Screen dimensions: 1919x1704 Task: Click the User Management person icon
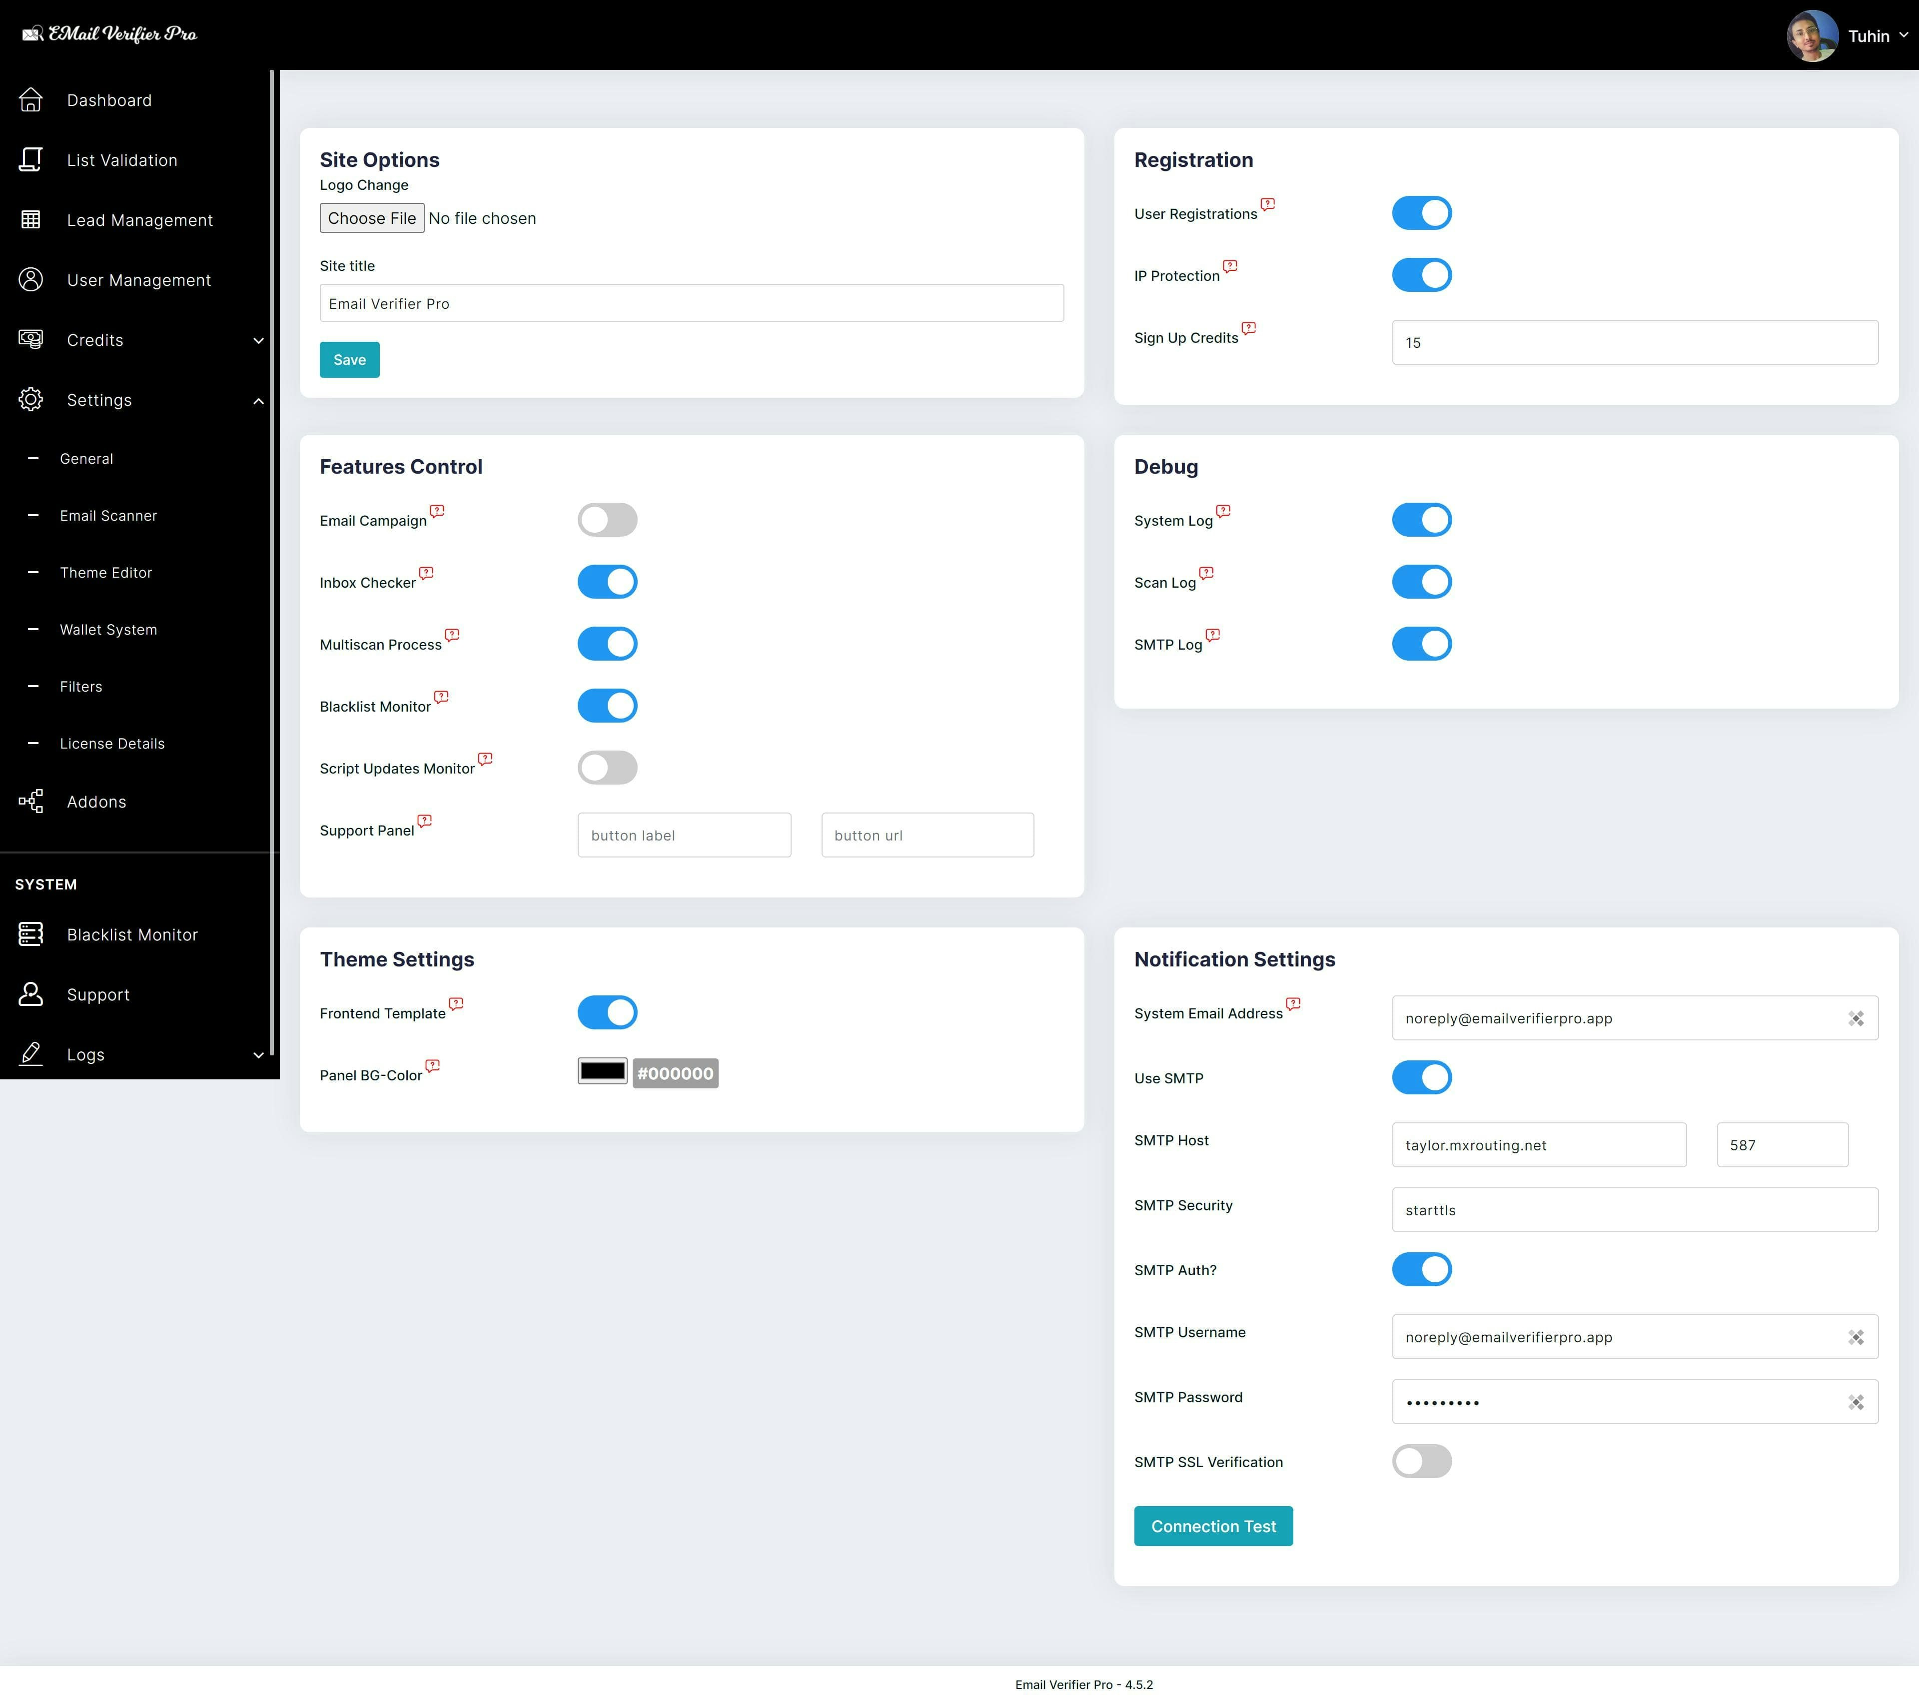coord(31,280)
